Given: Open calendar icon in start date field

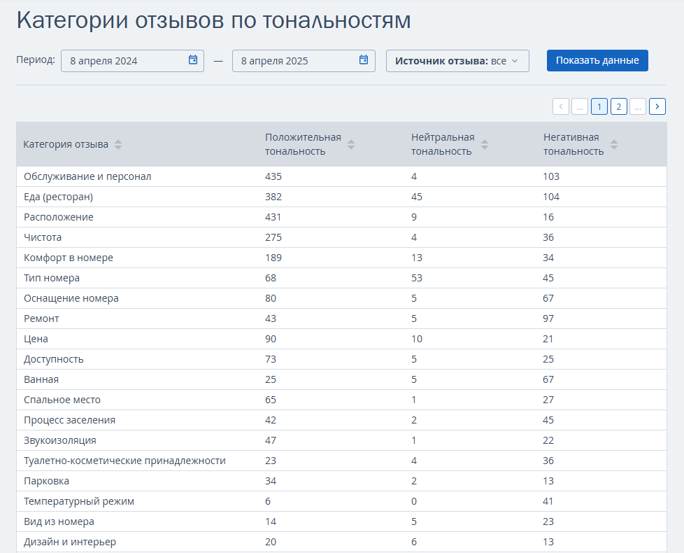Looking at the screenshot, I should point(193,60).
